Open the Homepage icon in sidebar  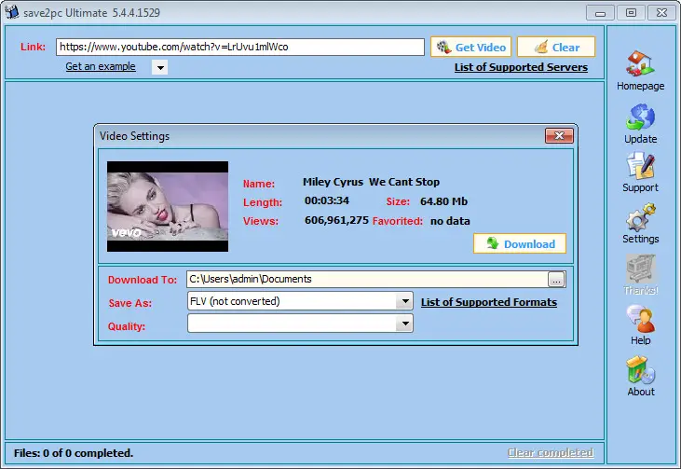pos(640,64)
